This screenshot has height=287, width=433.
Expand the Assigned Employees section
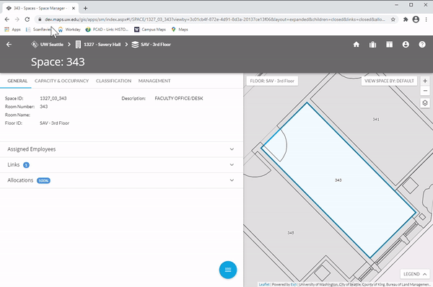click(x=121, y=149)
